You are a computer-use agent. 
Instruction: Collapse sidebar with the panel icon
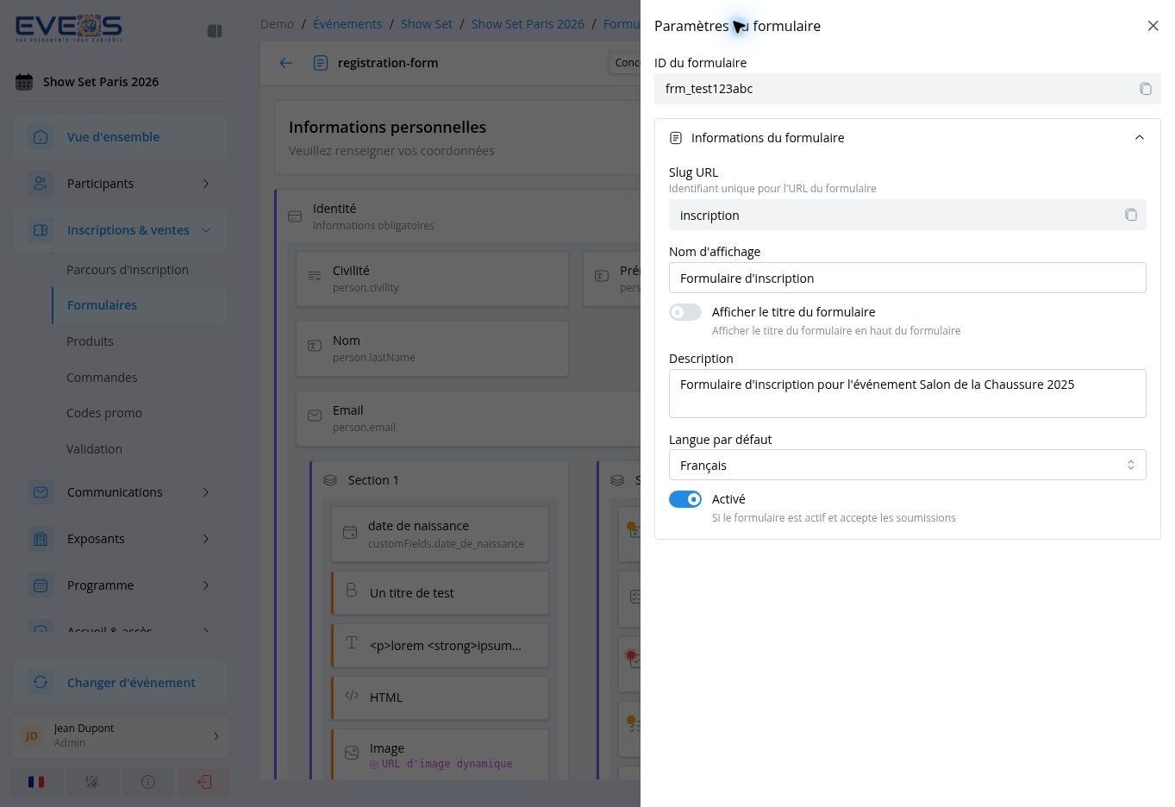(x=215, y=31)
